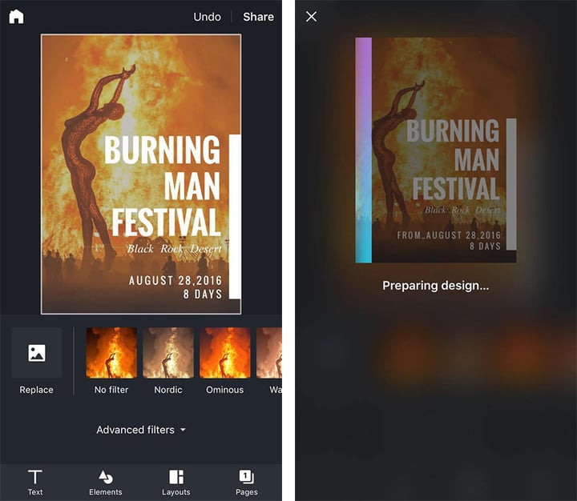Apply the No filter thumbnail
Viewport: 577px width, 501px height.
111,353
